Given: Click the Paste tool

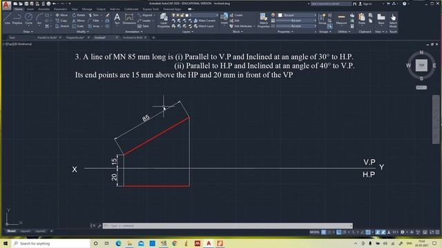Looking at the screenshot, I should click(x=362, y=19).
